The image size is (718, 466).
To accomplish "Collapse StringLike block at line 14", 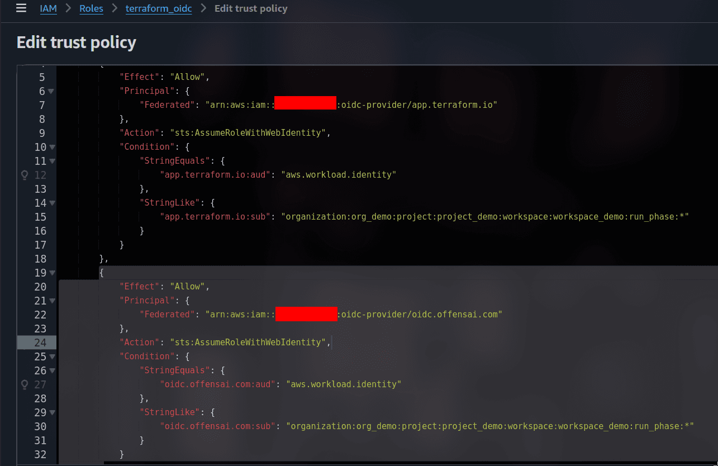I will [x=52, y=203].
